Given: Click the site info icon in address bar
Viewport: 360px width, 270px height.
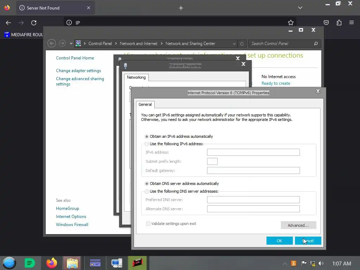Looking at the screenshot, I should tap(69, 22).
